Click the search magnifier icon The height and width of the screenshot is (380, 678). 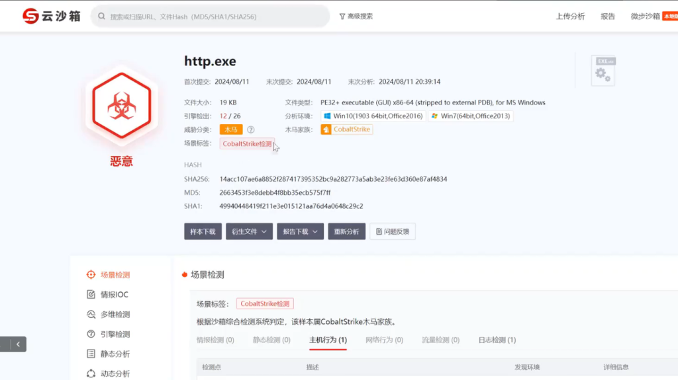pyautogui.click(x=101, y=17)
